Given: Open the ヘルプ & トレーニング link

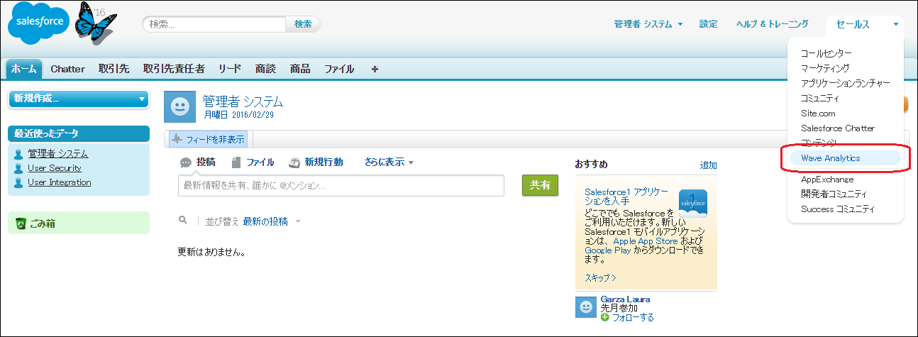Looking at the screenshot, I should [772, 24].
